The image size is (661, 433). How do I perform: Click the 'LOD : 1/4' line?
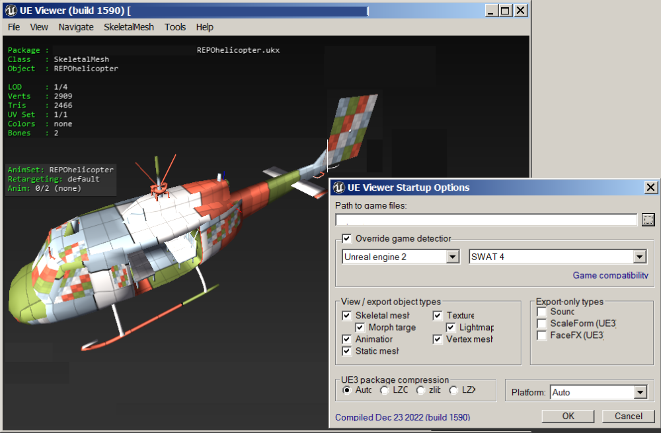pos(38,86)
